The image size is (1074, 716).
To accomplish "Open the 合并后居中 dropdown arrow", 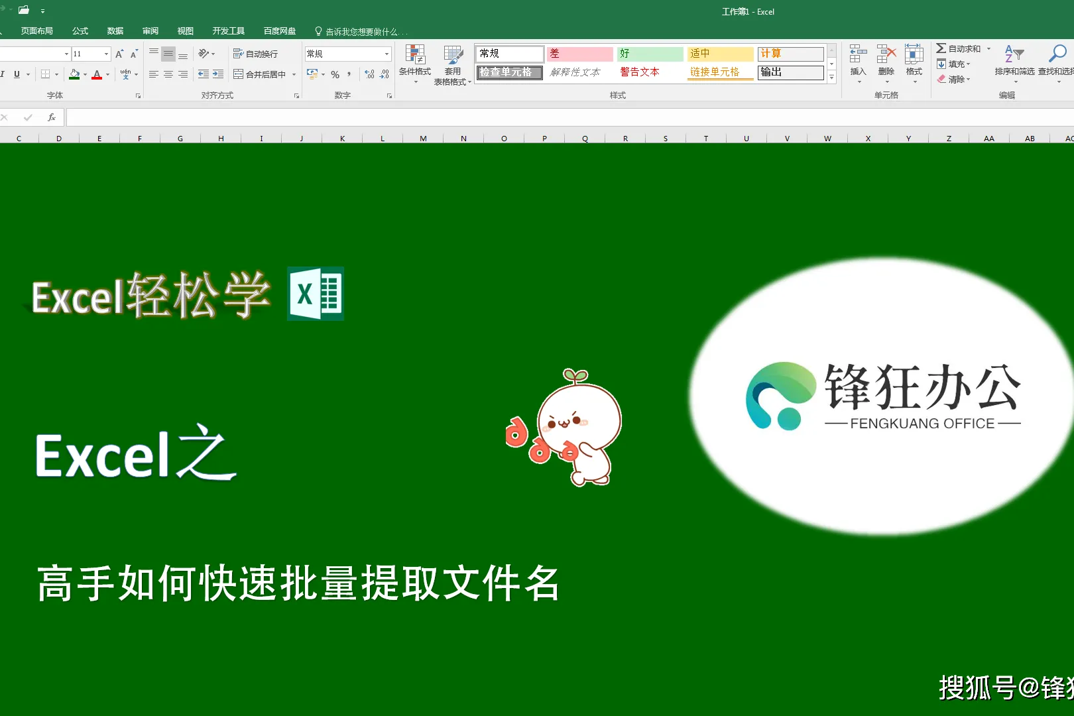I will pos(294,74).
